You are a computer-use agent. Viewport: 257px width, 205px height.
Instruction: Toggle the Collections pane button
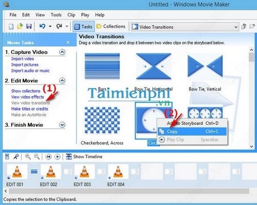coord(111,26)
